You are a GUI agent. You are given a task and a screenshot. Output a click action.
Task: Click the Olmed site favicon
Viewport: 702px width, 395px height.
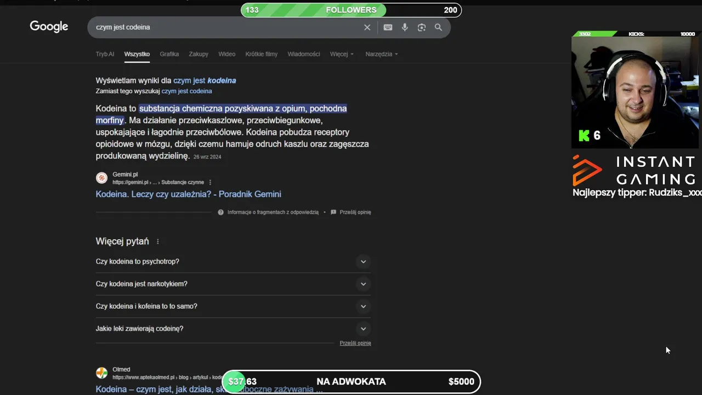coord(101,373)
